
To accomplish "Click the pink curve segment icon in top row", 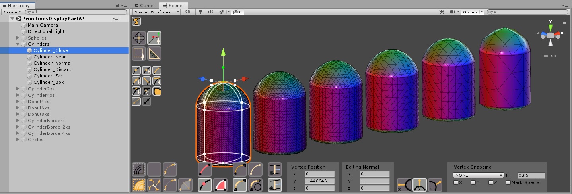I will coord(205,169).
